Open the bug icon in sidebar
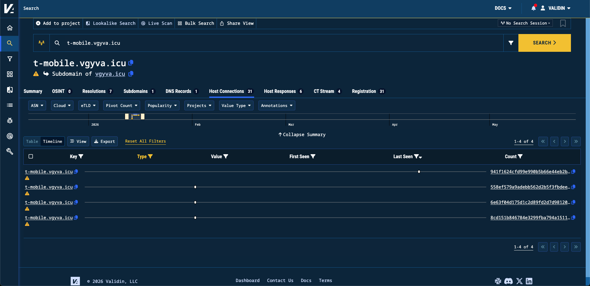Screen dimensions: 590x286 (10, 120)
